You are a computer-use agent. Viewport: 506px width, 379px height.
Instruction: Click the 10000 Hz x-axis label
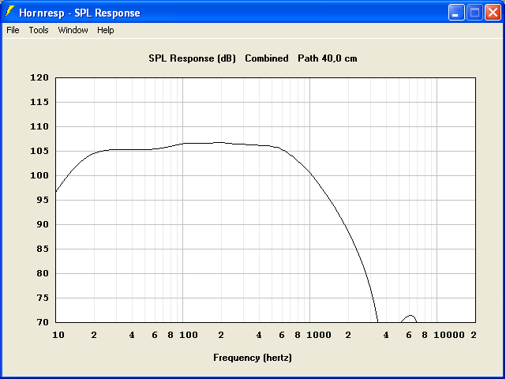[449, 335]
